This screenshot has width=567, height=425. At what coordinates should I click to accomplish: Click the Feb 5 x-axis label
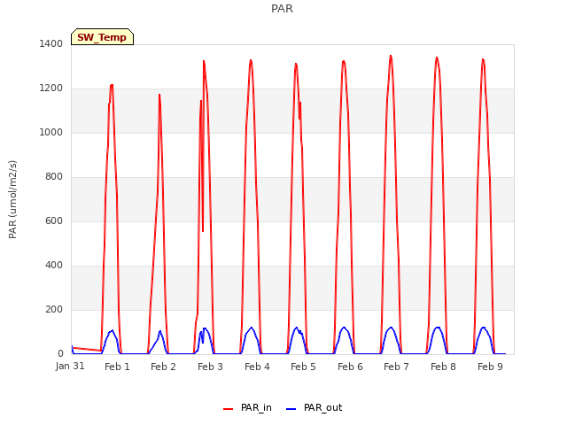click(x=303, y=367)
